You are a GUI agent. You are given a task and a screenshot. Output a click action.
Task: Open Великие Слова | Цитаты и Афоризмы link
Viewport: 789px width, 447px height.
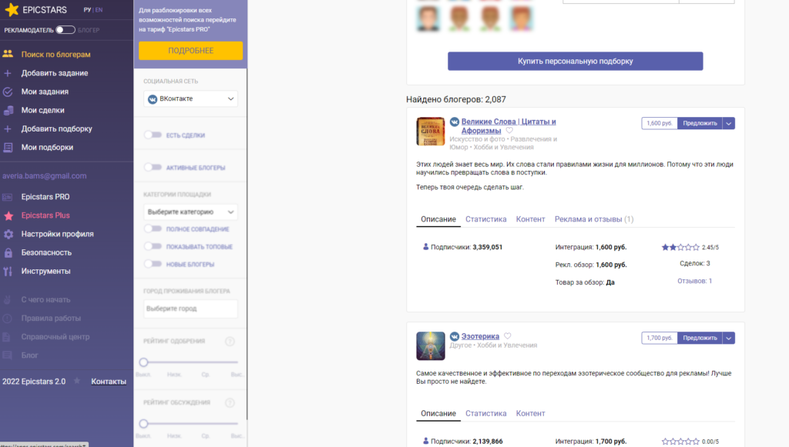[x=509, y=126]
